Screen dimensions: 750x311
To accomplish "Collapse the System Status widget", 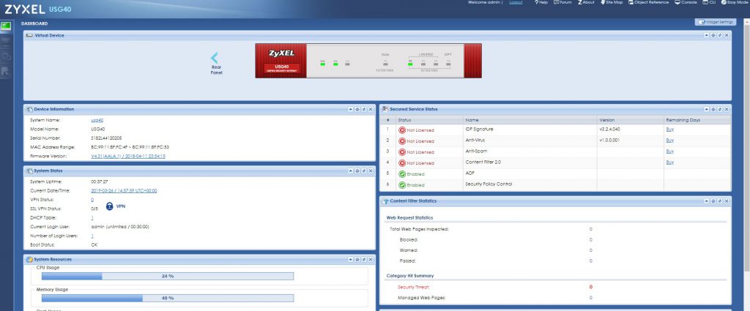I will [351, 171].
